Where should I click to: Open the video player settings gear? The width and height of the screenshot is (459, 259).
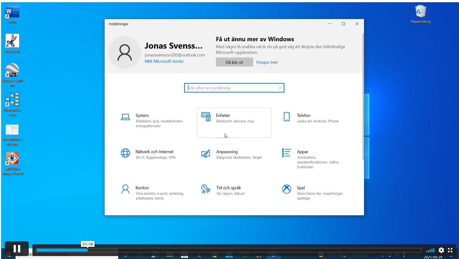coord(441,250)
